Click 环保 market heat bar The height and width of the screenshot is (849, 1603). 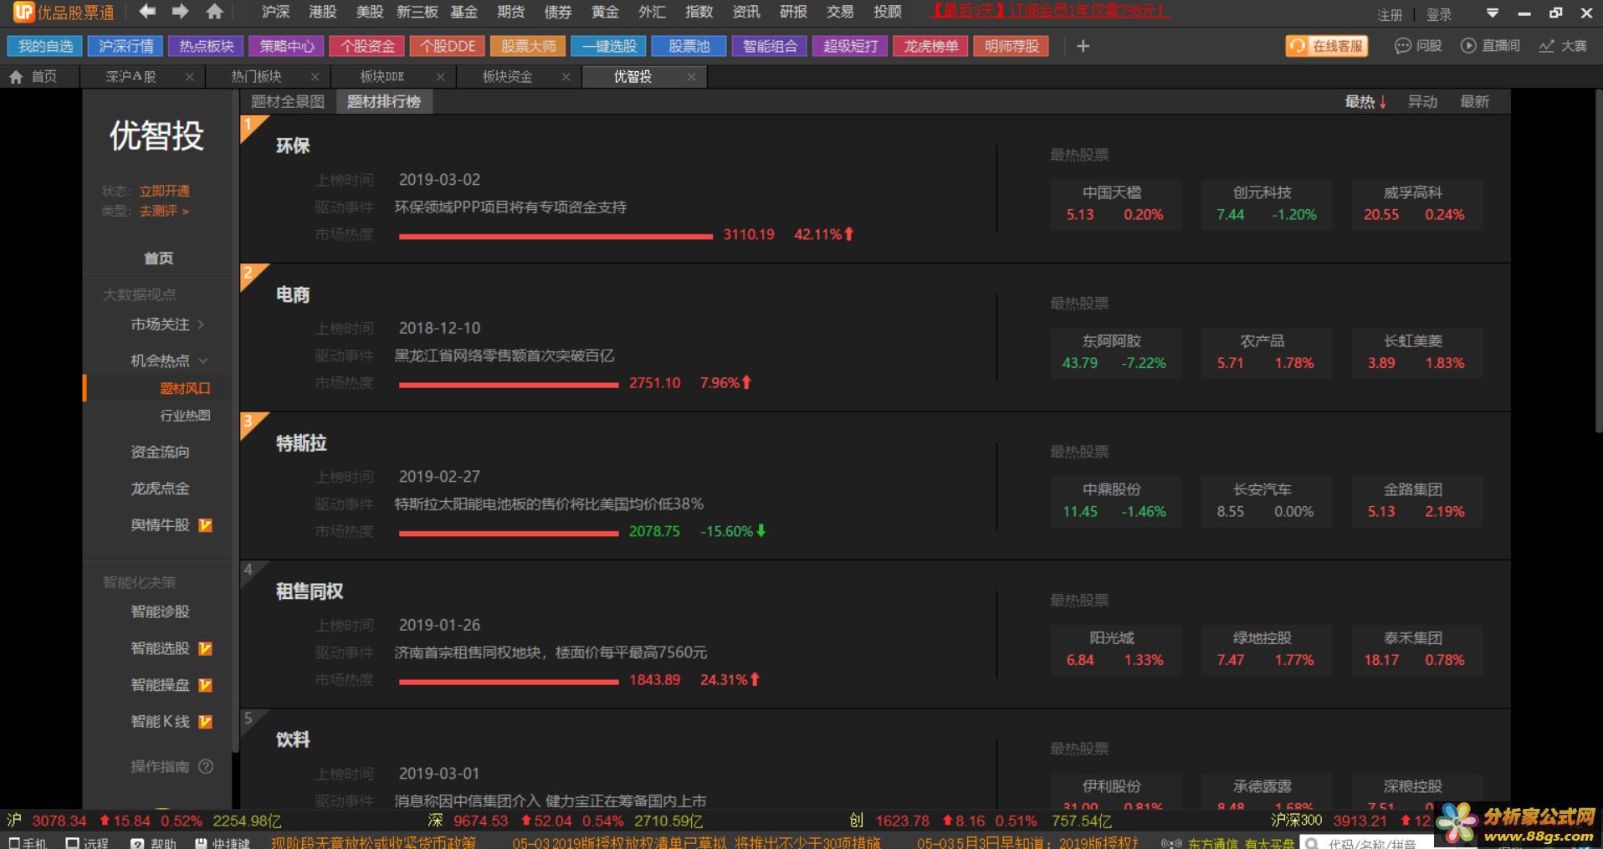[x=556, y=237]
